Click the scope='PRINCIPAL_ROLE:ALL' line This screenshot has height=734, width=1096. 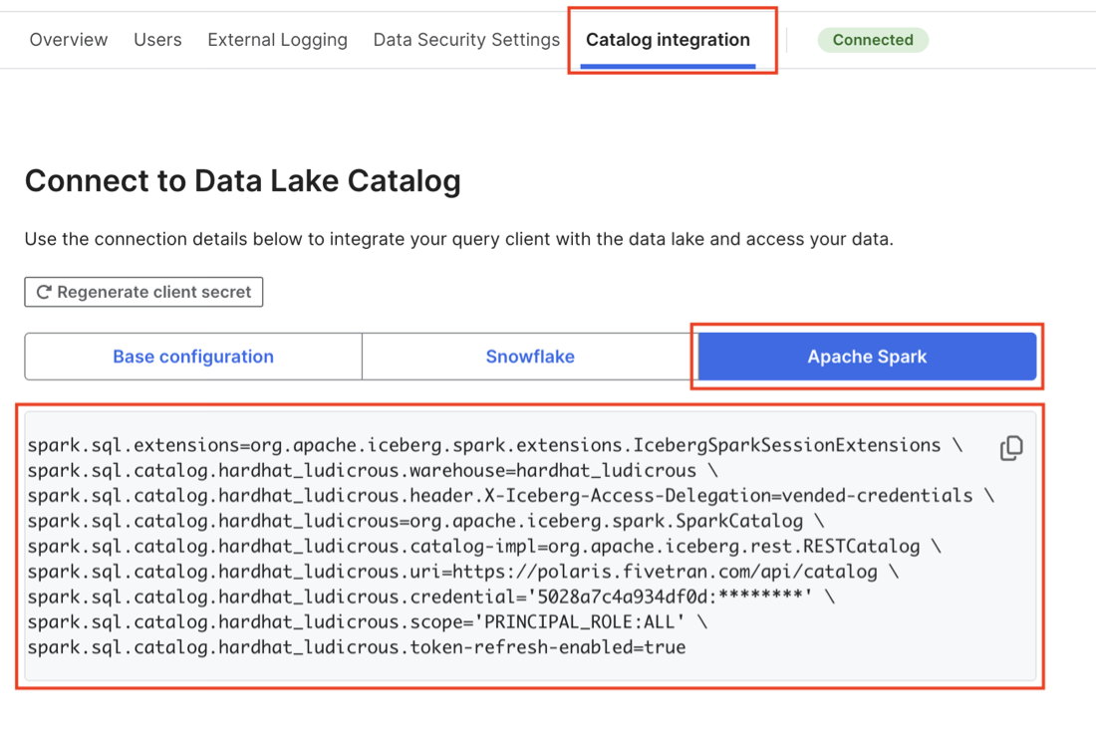point(367,622)
